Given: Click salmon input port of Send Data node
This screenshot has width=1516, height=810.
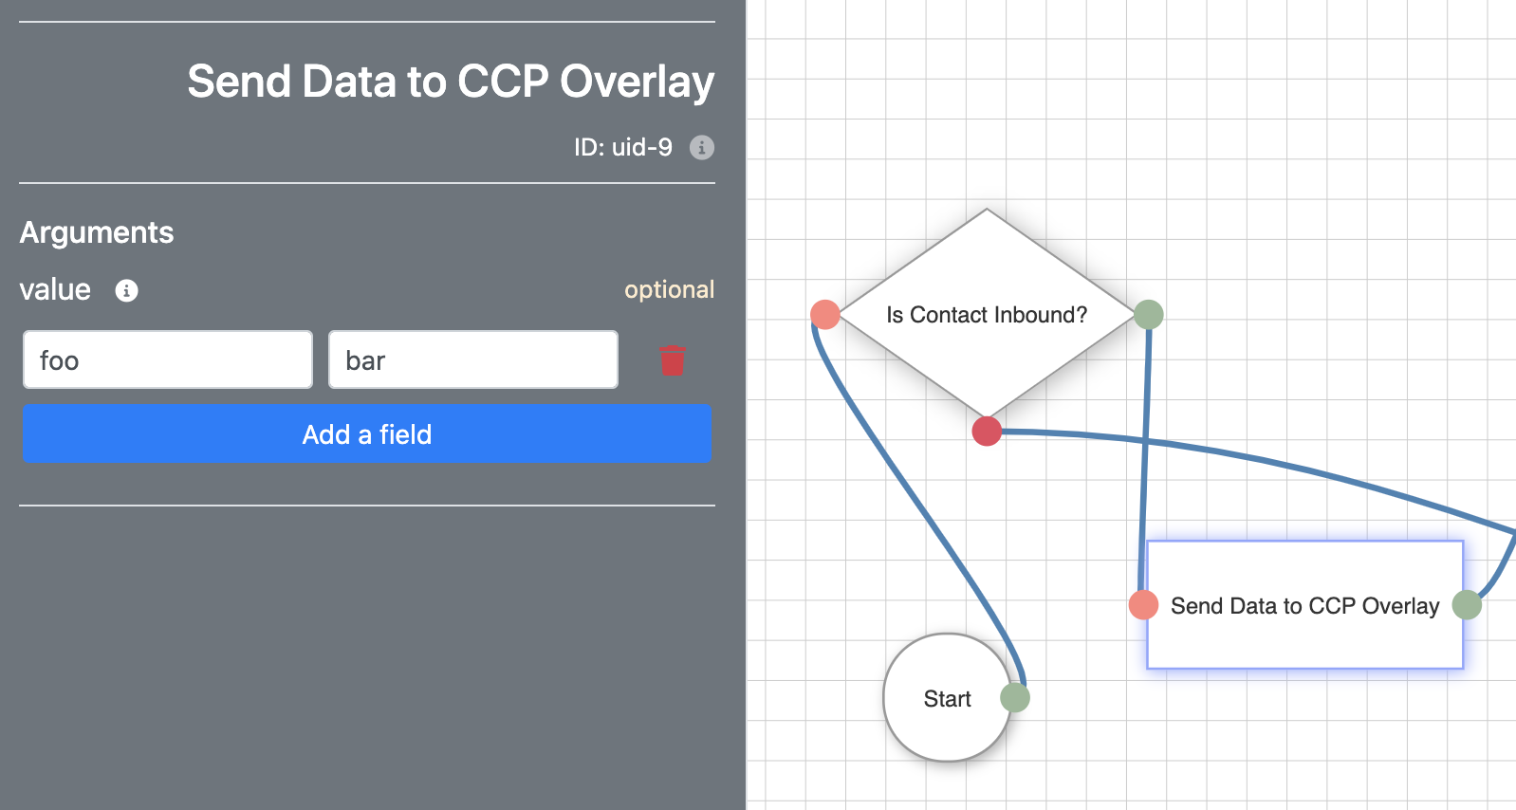Looking at the screenshot, I should 1143,604.
